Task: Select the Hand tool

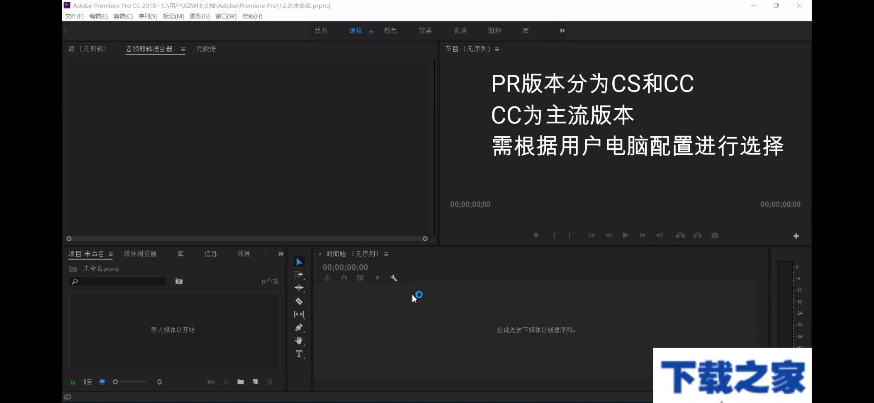Action: (299, 341)
